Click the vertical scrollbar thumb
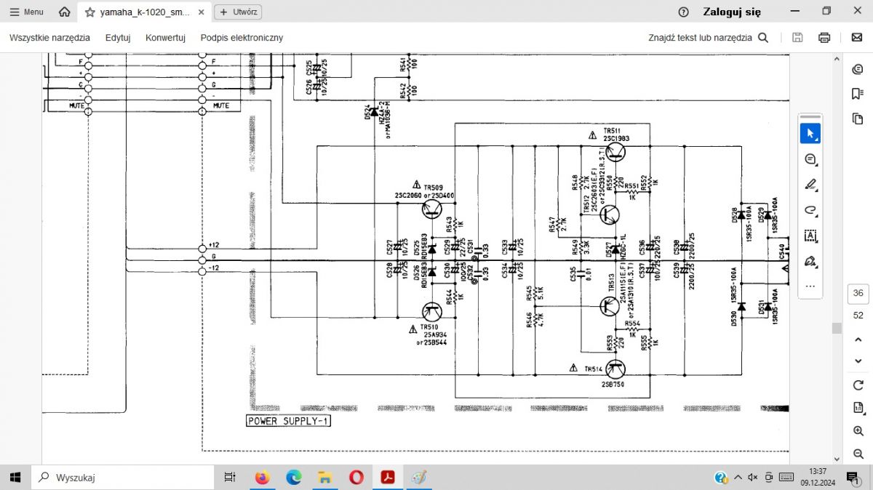This screenshot has height=490, width=873. click(837, 328)
